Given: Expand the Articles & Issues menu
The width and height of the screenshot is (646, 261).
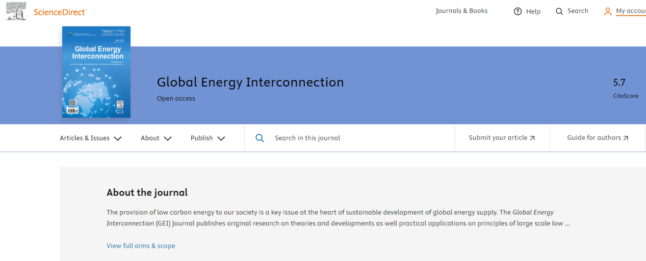Looking at the screenshot, I should 91,138.
